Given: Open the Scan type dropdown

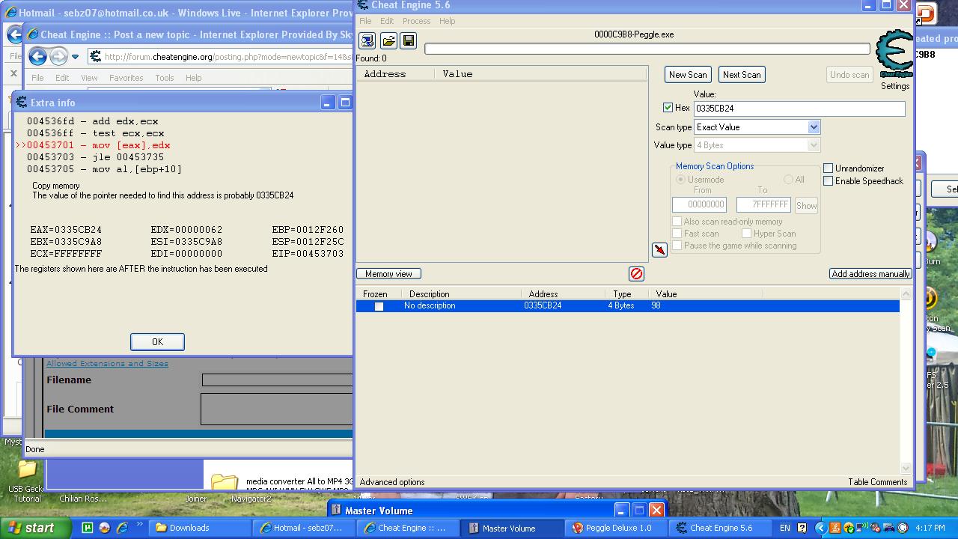Looking at the screenshot, I should (814, 127).
